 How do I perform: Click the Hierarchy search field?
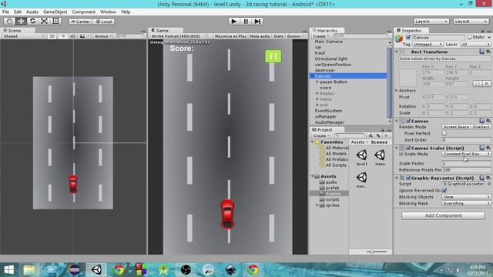pyautogui.click(x=359, y=36)
